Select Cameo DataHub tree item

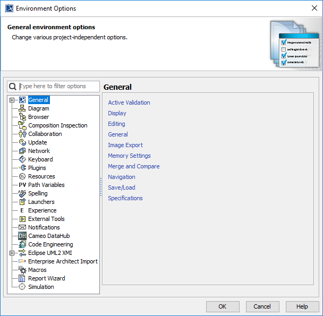[x=49, y=236]
